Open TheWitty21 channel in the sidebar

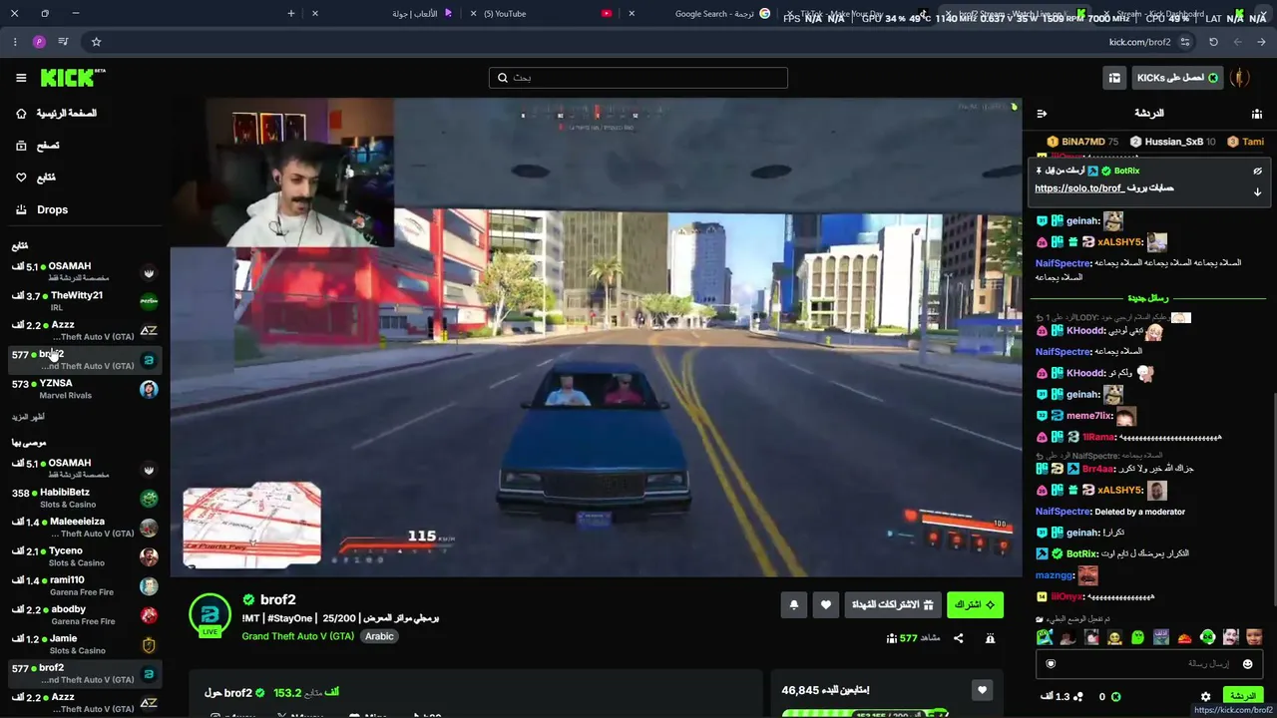click(84, 301)
